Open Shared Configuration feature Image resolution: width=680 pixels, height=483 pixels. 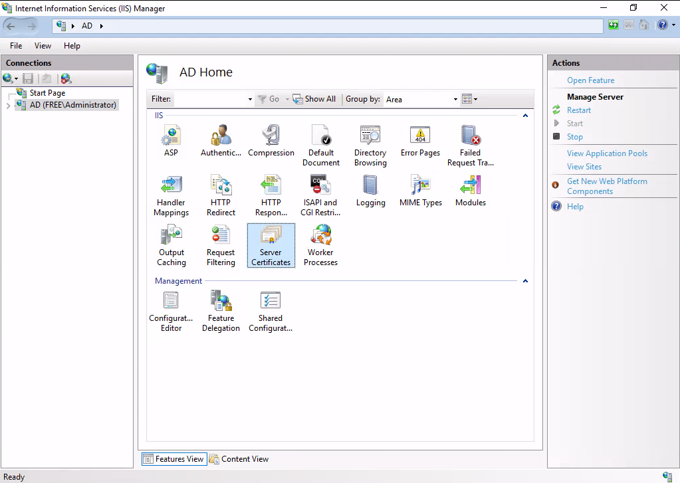(271, 312)
